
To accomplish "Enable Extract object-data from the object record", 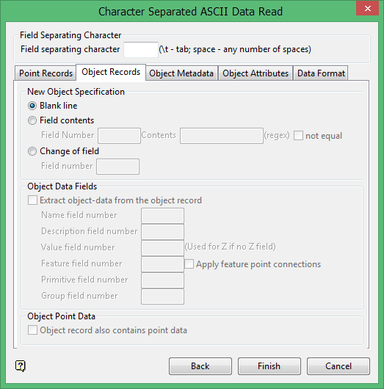I will click(33, 200).
